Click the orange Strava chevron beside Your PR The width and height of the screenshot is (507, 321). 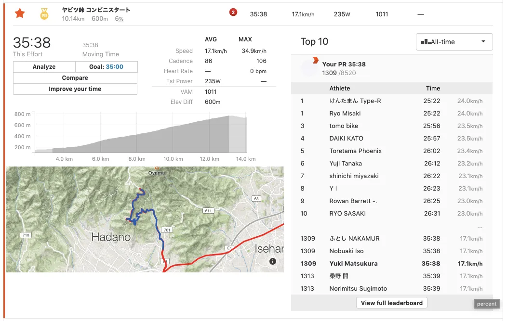tap(315, 60)
